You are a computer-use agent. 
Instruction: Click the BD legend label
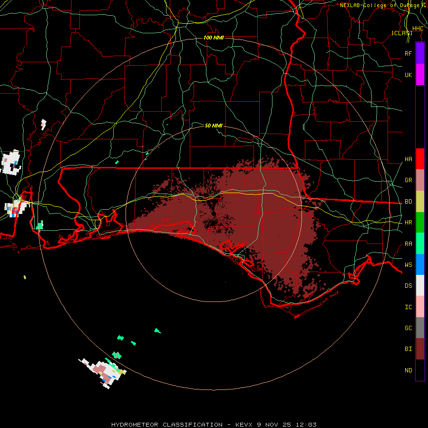(x=408, y=202)
